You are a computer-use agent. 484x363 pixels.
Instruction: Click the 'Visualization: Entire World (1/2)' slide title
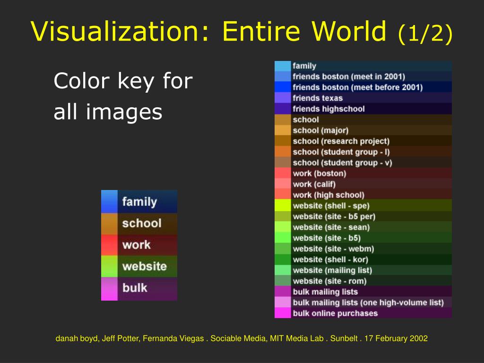(242, 32)
